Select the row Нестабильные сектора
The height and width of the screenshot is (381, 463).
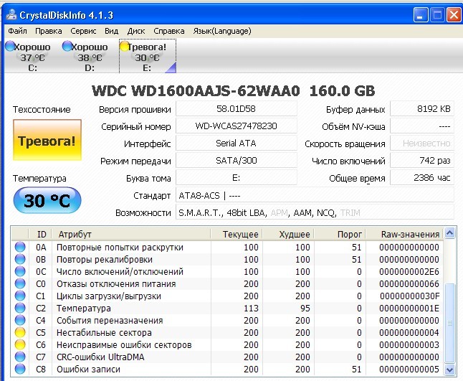point(227,332)
